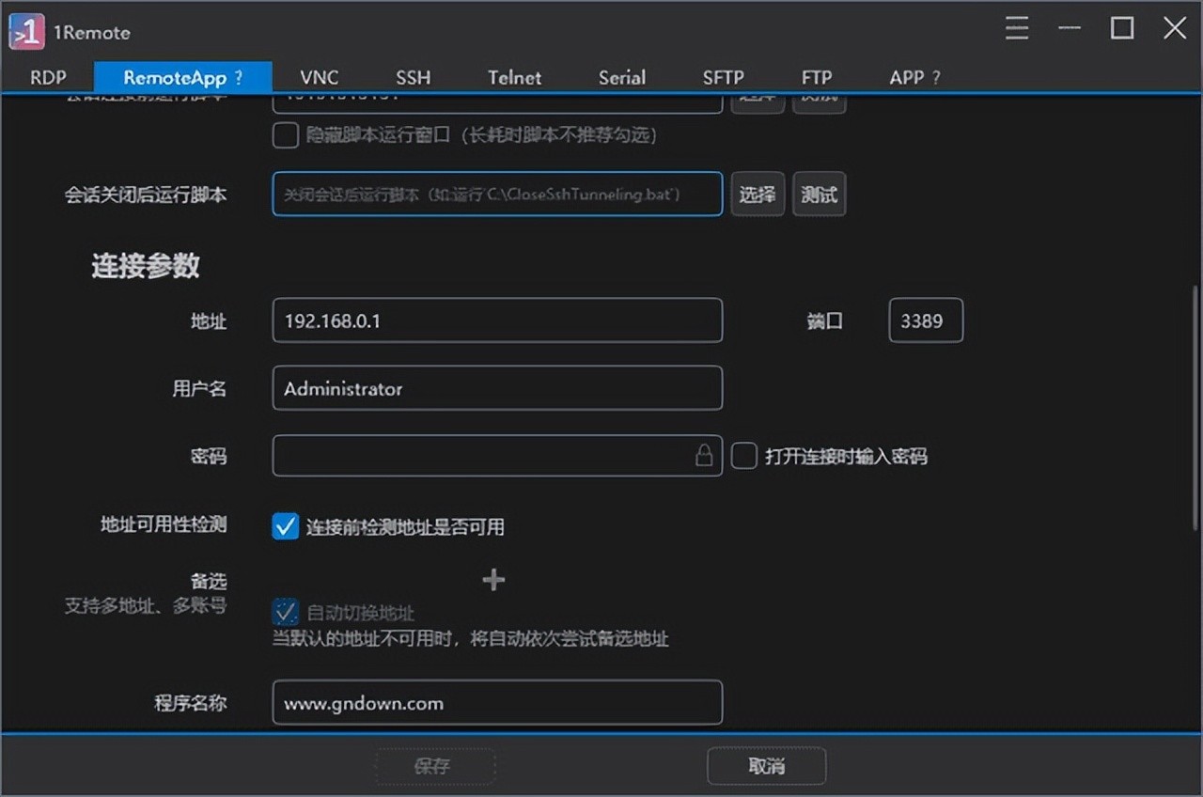This screenshot has width=1203, height=797.
Task: Click the 1Remote window title text
Action: click(92, 33)
